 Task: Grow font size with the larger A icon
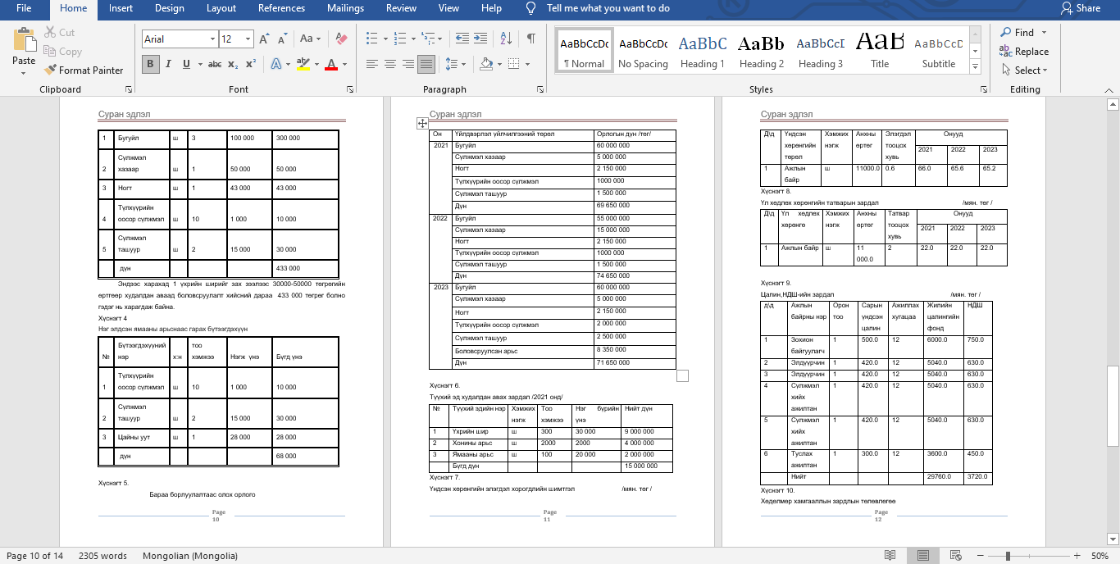[x=264, y=39]
